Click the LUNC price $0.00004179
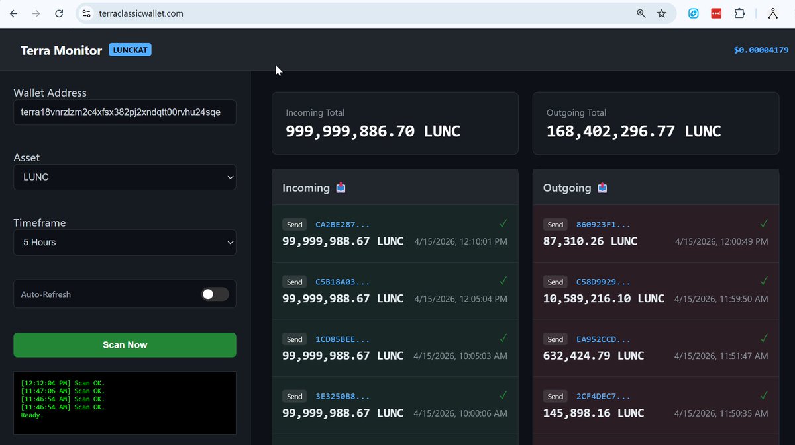This screenshot has width=795, height=445. tap(761, 50)
